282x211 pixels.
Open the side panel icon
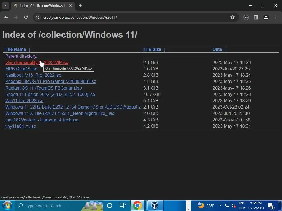[256, 17]
